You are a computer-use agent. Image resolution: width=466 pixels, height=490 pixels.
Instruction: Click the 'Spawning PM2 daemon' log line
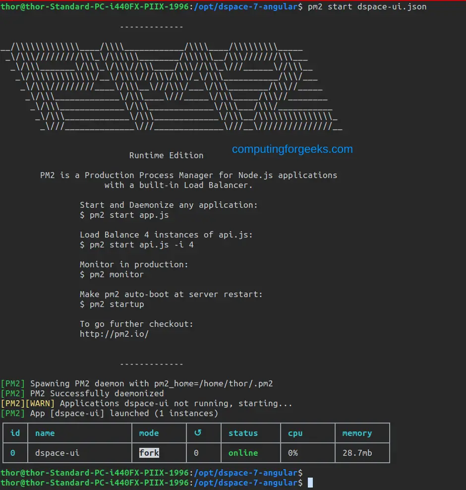[137, 383]
